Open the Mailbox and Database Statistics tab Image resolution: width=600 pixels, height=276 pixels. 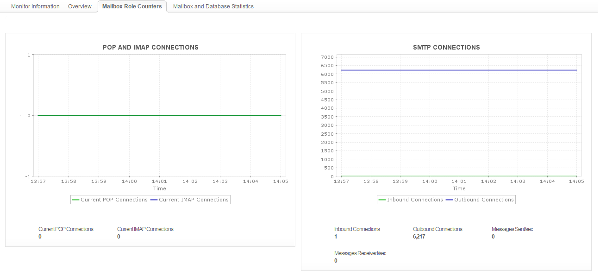point(212,6)
